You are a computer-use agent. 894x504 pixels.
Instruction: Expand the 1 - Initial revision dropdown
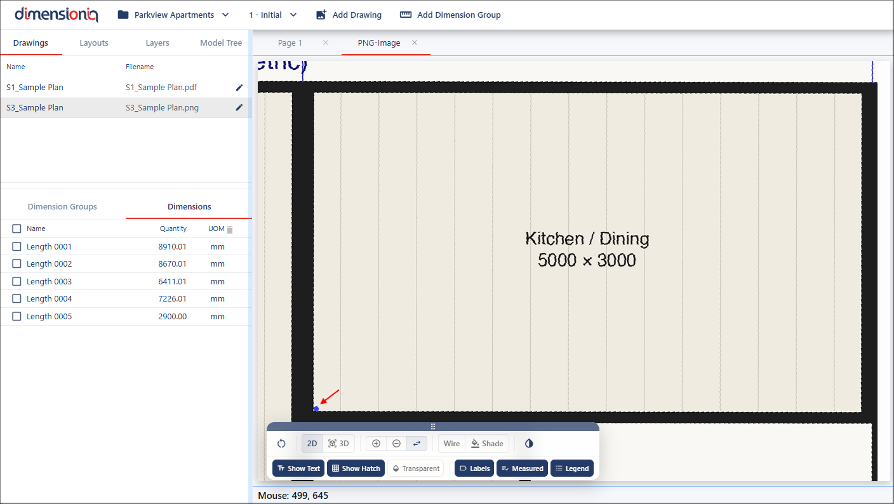tap(273, 15)
